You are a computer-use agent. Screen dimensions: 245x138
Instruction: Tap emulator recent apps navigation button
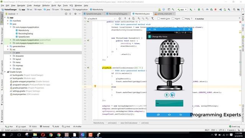(x=158, y=115)
